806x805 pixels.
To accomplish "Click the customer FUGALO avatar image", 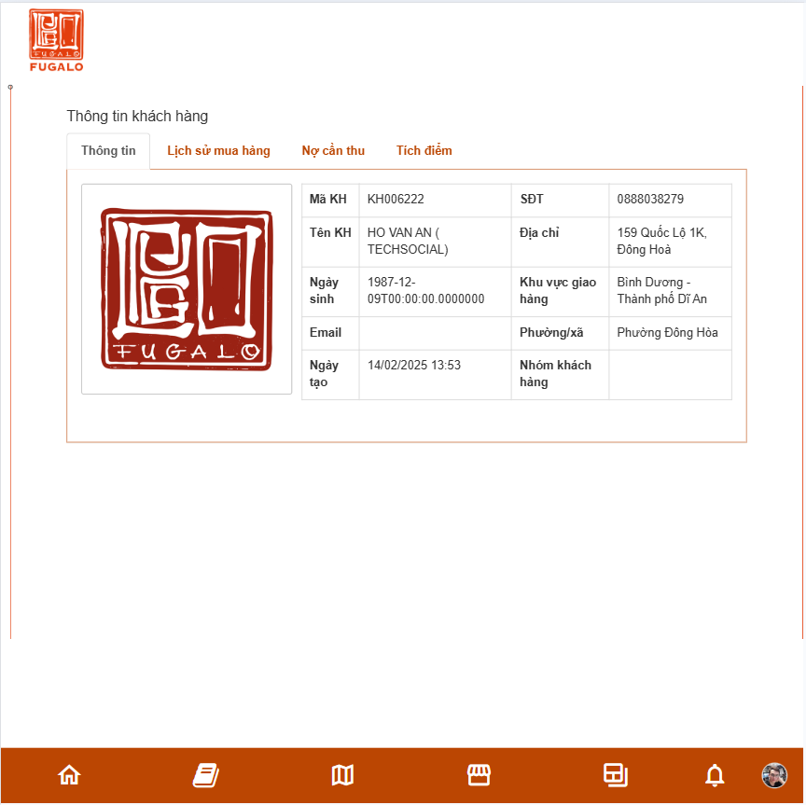I will (187, 289).
